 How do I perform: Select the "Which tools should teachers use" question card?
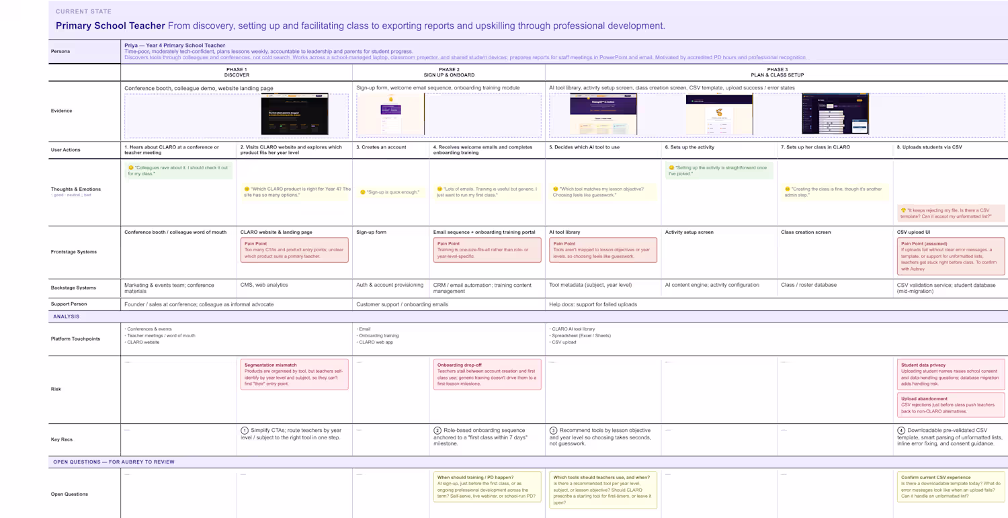click(x=603, y=490)
